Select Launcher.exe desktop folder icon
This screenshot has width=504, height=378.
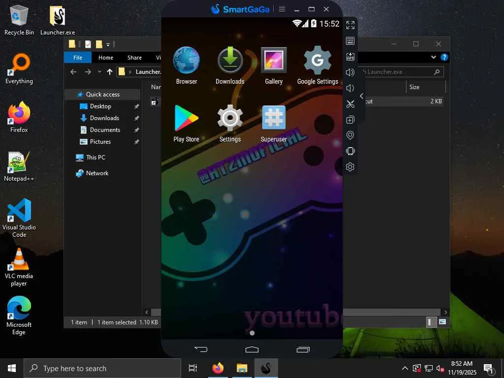(x=58, y=20)
